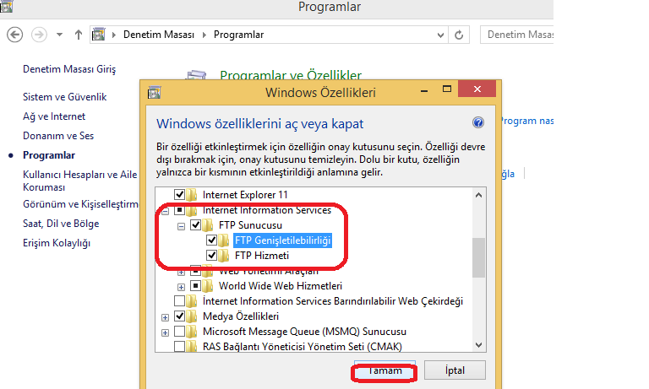Toggle the Internet Information Services checkbox

point(179,210)
